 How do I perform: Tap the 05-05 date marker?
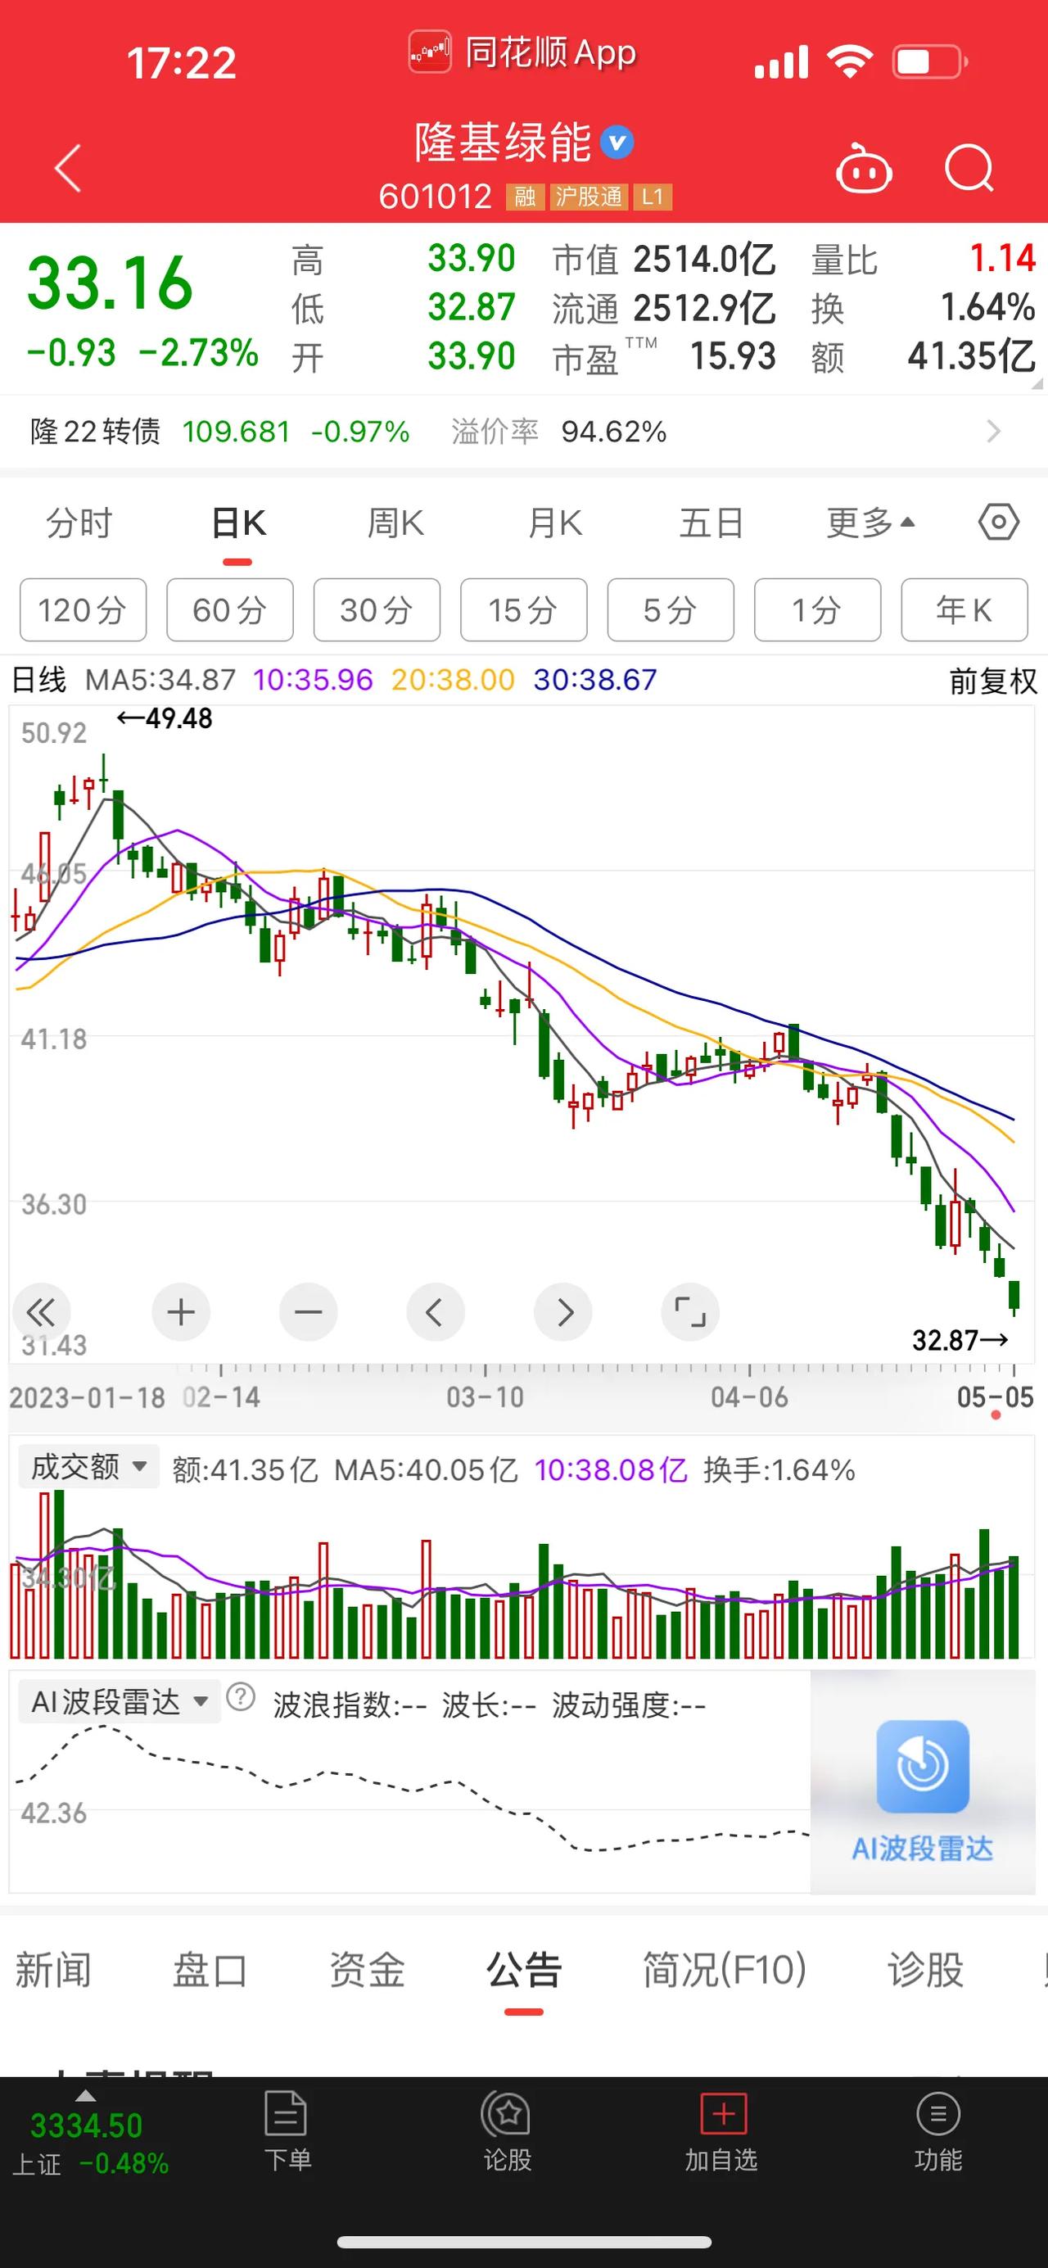tap(996, 1397)
